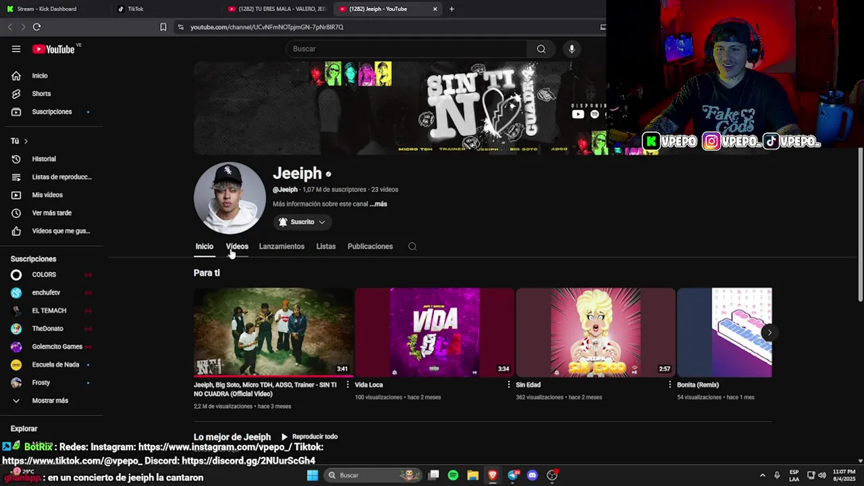Advance the Para ti carousel to the next videos

tap(769, 332)
